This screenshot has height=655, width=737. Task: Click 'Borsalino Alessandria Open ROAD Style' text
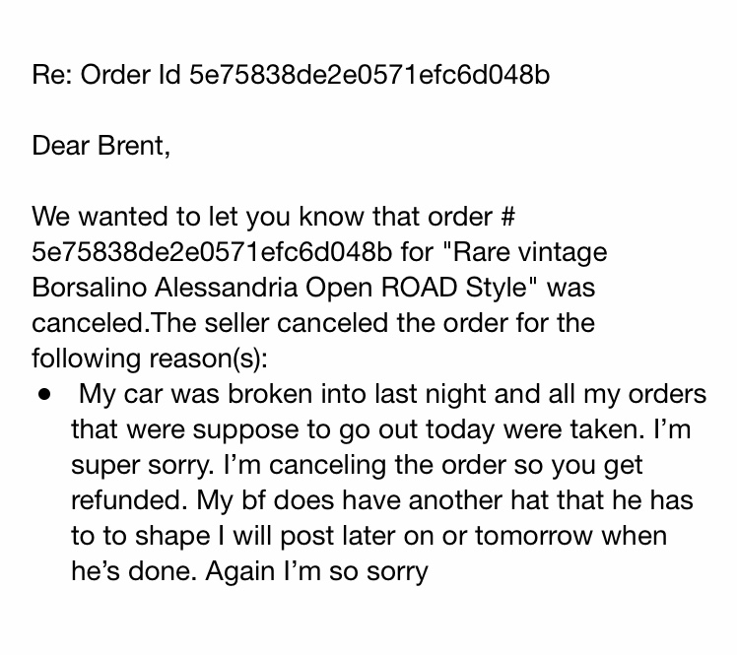[279, 289]
